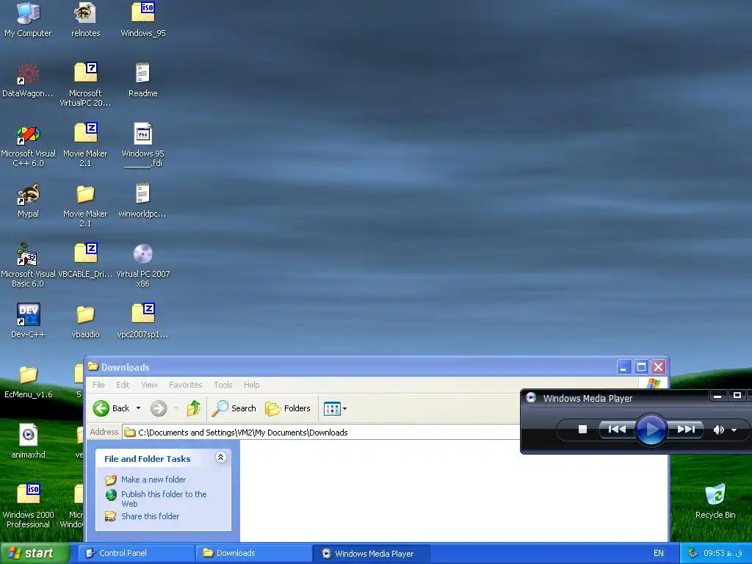Mute the Windows Media Player speaker icon

coord(718,430)
